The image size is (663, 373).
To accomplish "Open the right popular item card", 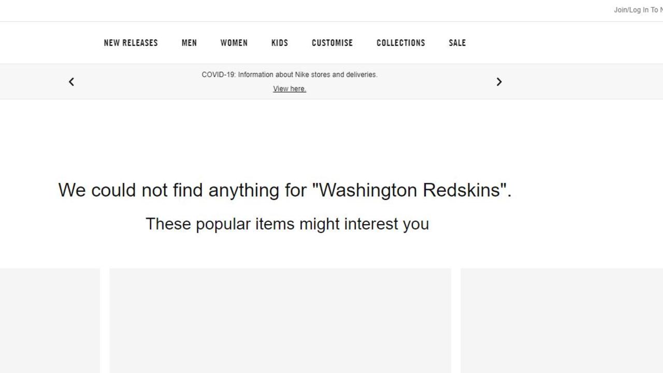I will coord(561,321).
